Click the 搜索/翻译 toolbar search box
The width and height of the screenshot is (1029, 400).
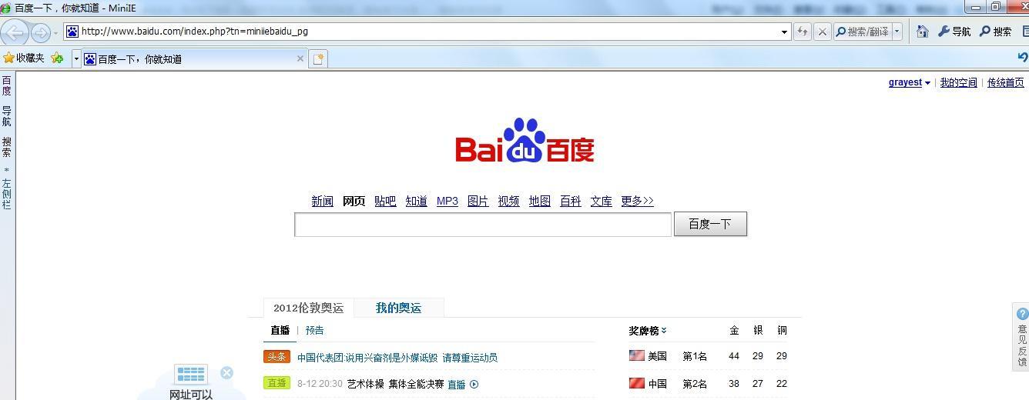pyautogui.click(x=863, y=32)
